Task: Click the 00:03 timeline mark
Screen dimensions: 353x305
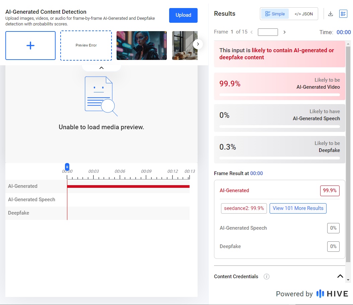Action: pos(93,171)
